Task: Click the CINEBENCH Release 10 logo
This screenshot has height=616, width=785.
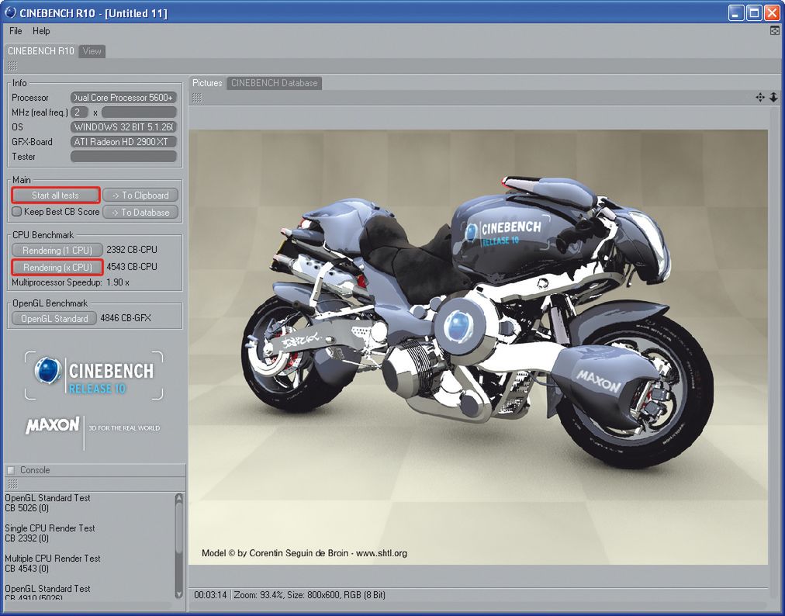Action: pyautogui.click(x=94, y=375)
